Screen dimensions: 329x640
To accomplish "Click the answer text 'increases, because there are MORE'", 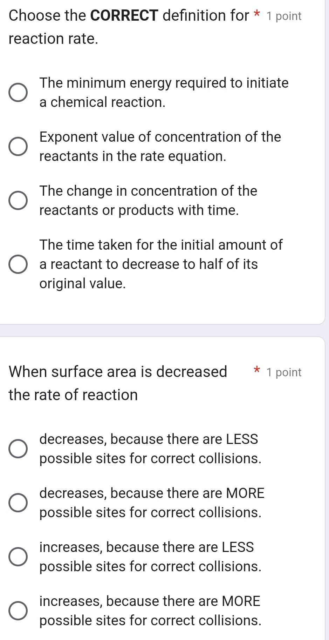I will pos(150,601).
